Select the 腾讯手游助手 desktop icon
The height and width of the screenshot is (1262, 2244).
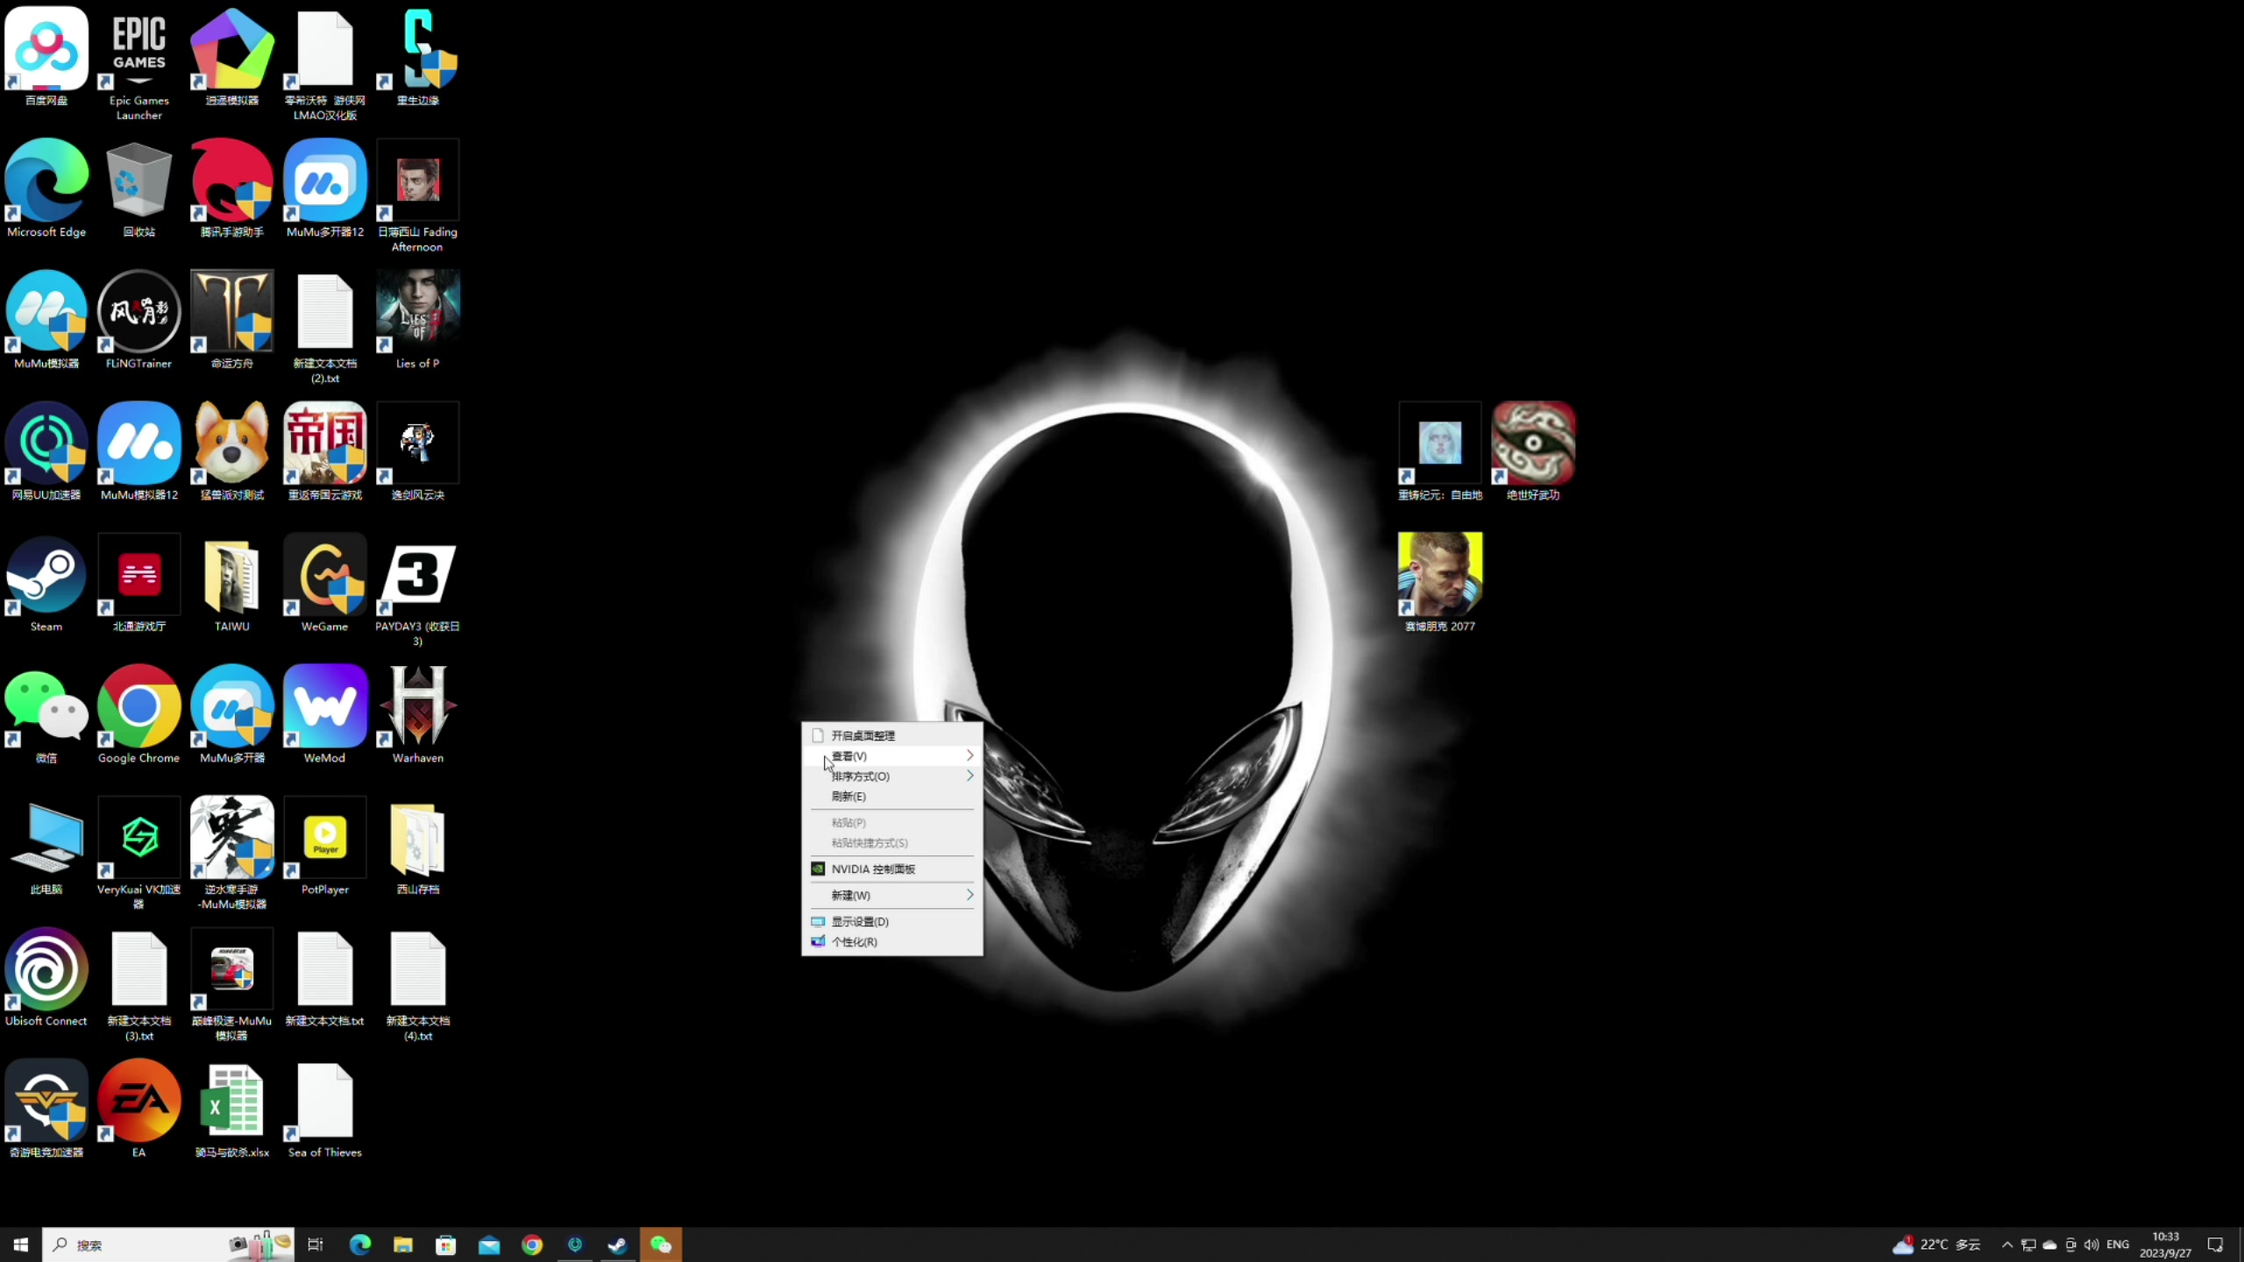coord(232,188)
